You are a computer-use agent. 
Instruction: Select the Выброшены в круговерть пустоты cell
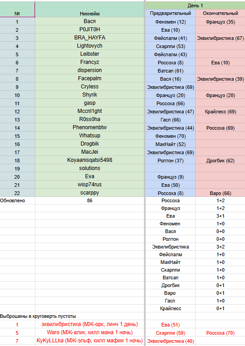(38, 316)
